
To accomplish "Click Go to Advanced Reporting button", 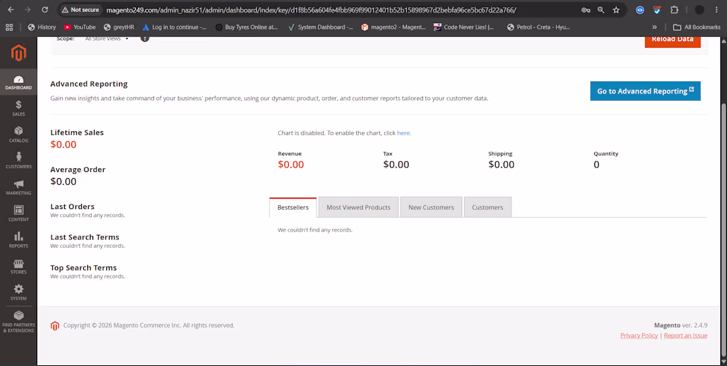I will coord(645,91).
